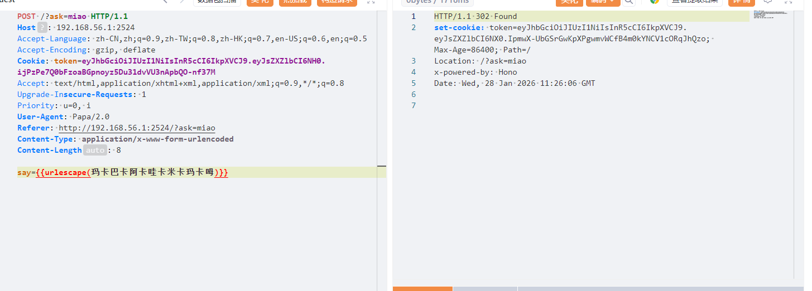Click the orange construct request button
This screenshot has width=812, height=291.
[337, 2]
